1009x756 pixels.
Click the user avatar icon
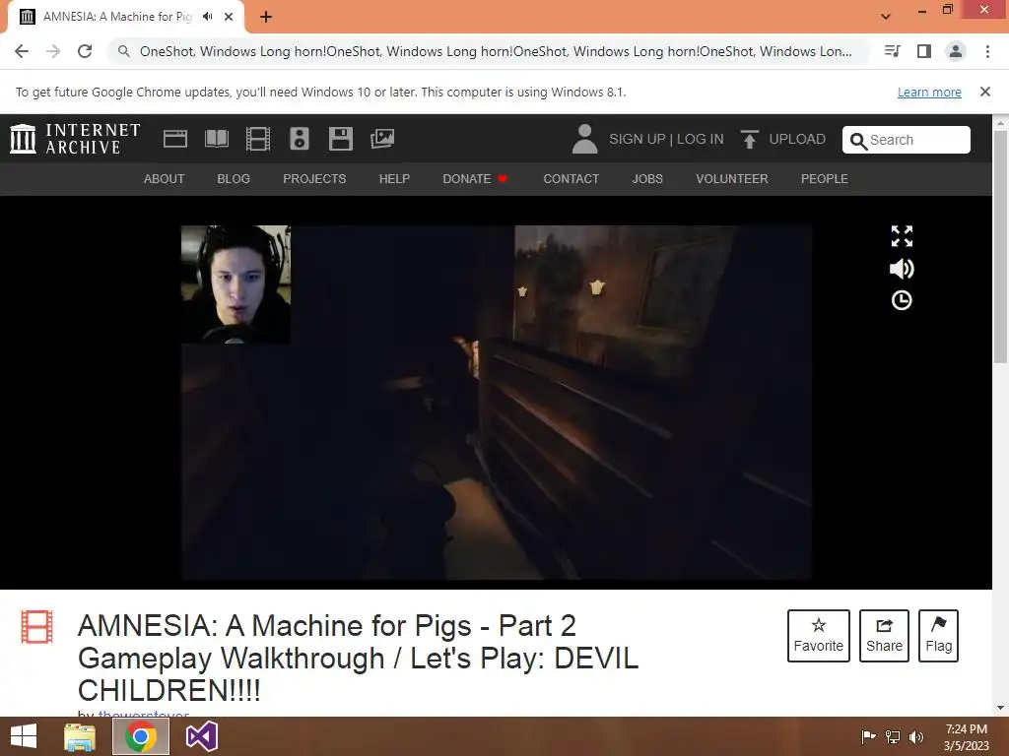coord(584,139)
